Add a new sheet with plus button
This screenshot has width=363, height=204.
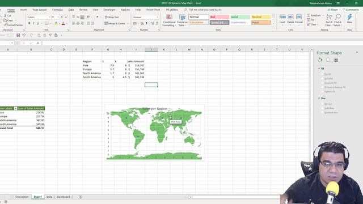[81, 197]
